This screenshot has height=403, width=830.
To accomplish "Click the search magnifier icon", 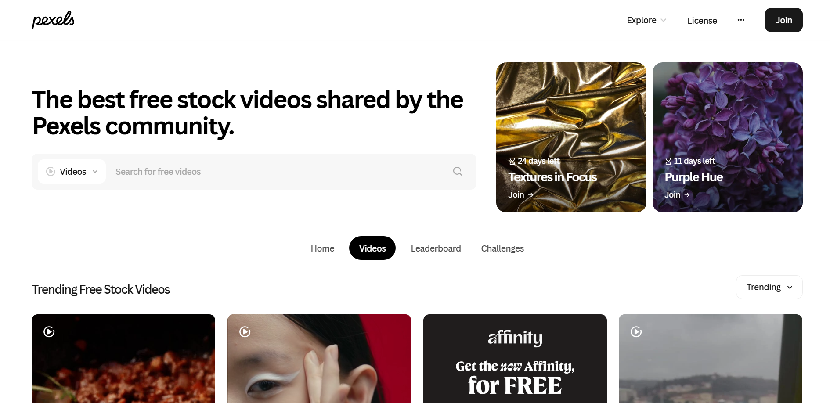I will point(458,171).
